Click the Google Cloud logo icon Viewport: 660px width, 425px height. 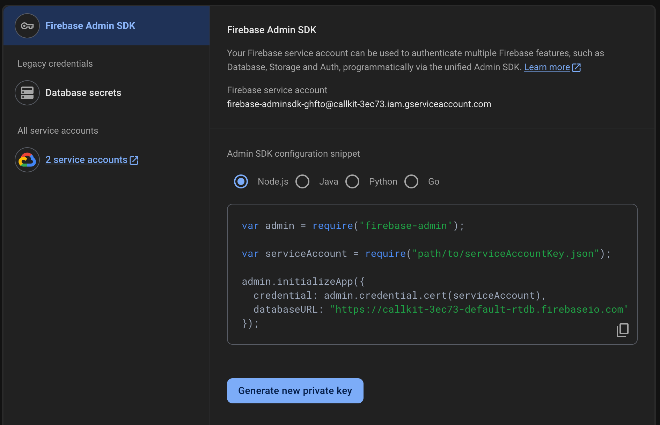pyautogui.click(x=27, y=160)
